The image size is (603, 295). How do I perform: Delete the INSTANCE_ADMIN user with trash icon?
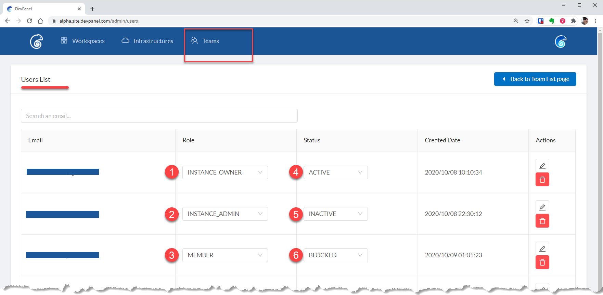pos(542,221)
